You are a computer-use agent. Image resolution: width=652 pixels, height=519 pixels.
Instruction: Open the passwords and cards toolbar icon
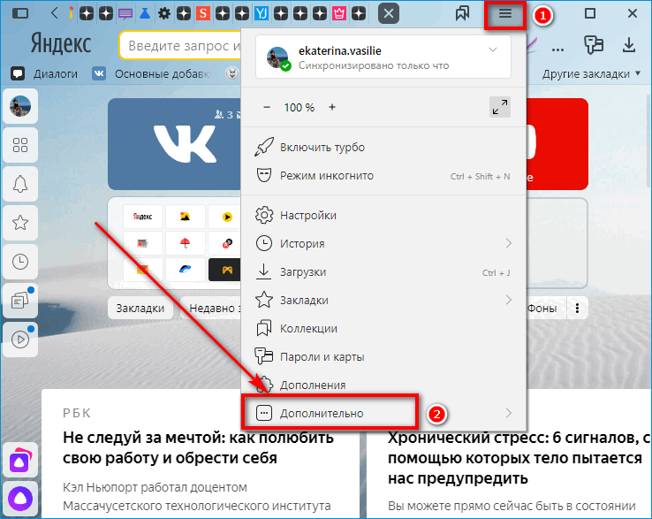click(x=594, y=45)
